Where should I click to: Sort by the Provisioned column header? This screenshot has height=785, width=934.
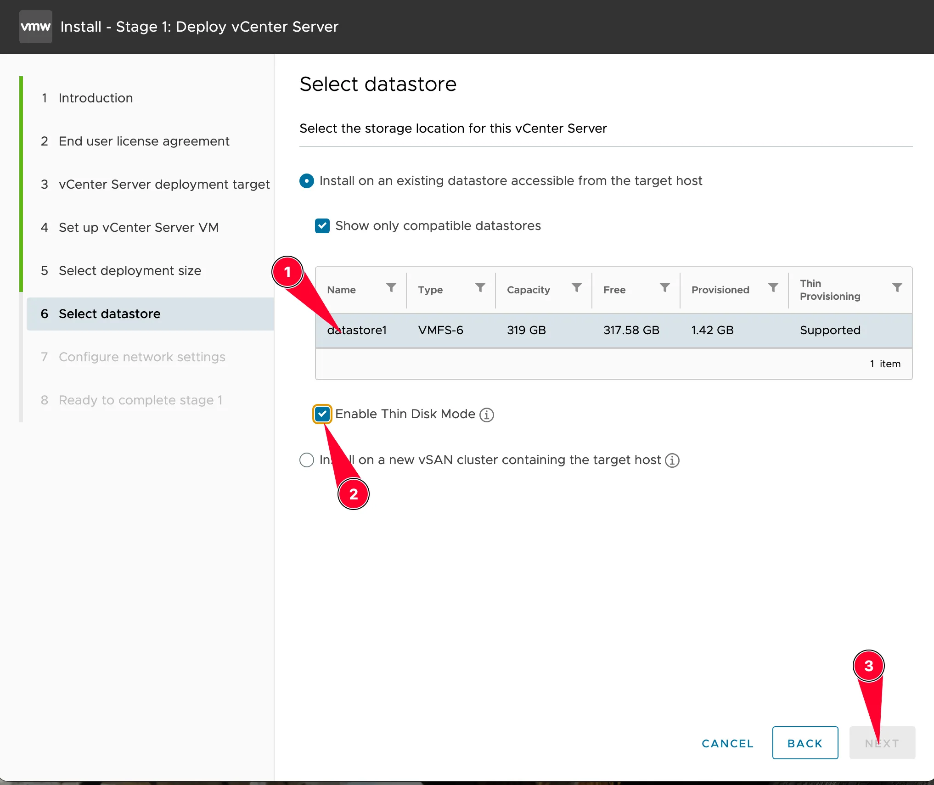pos(720,290)
